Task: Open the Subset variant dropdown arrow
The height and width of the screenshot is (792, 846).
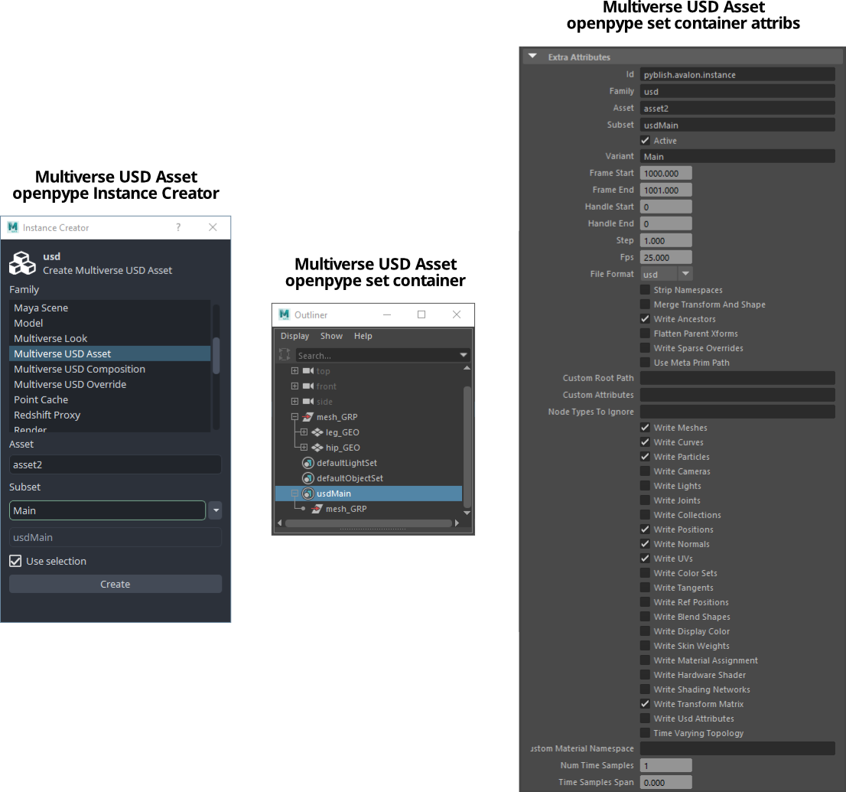Action: pyautogui.click(x=215, y=510)
